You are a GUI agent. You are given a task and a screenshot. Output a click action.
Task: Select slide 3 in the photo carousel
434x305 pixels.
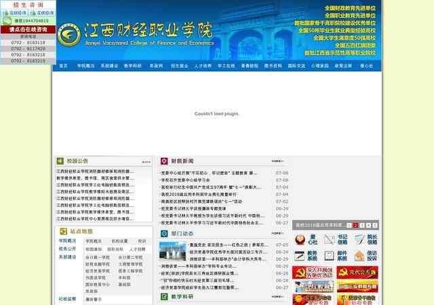tap(362, 225)
